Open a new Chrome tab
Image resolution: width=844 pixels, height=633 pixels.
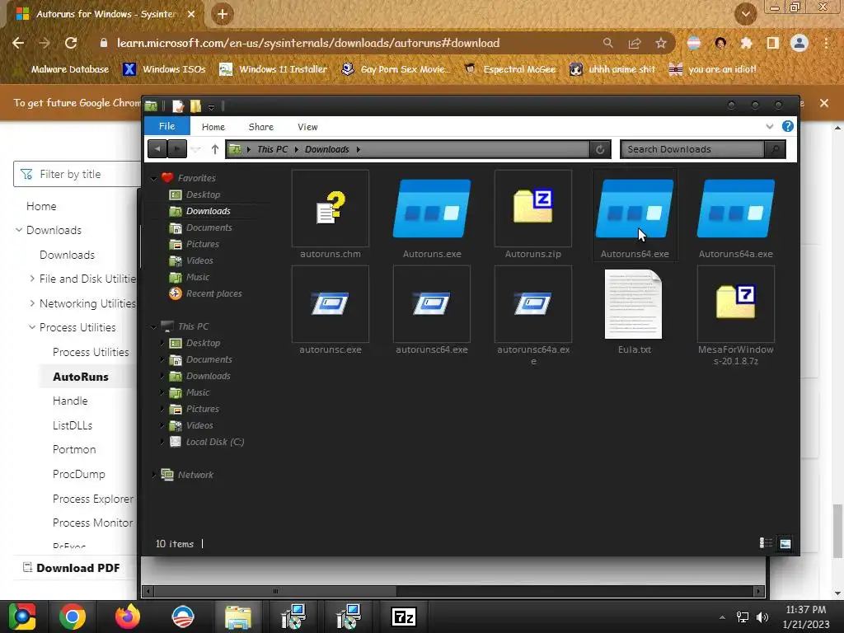click(x=223, y=14)
